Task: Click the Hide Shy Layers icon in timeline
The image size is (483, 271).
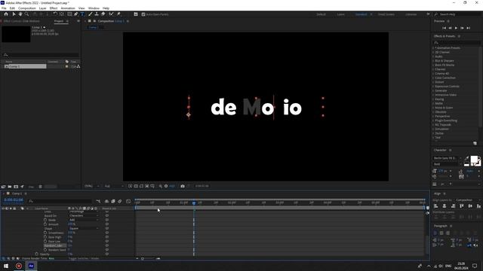Action: (106, 201)
